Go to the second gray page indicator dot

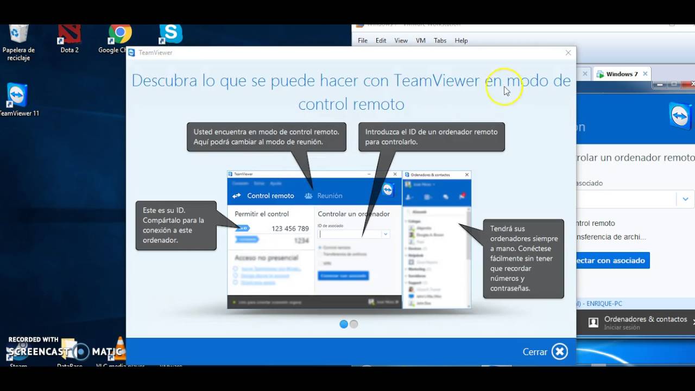[x=354, y=324]
